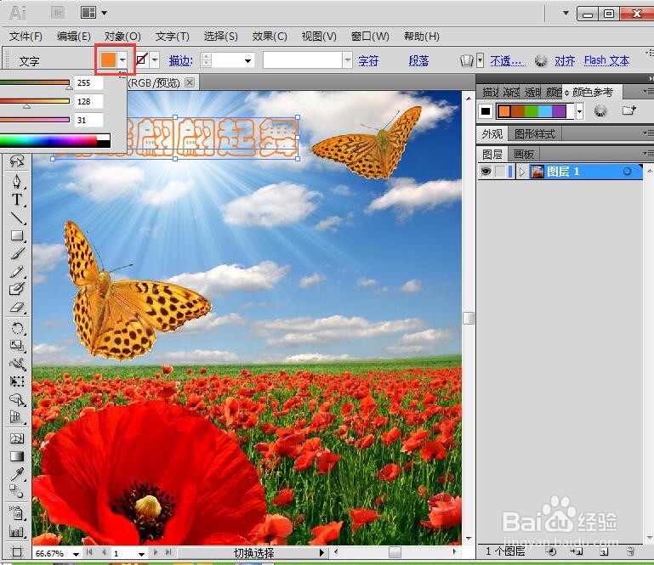
Task: Click the Make Envelope warp icon
Action: [x=467, y=61]
